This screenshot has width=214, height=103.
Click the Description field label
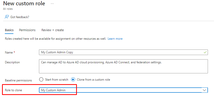tap(12, 62)
